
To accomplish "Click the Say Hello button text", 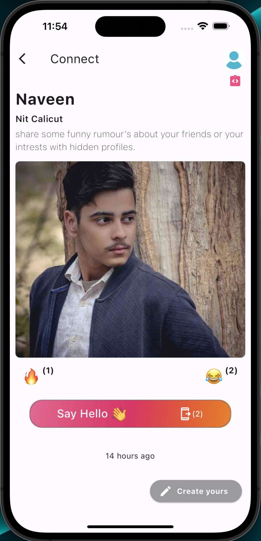I will coord(82,414).
